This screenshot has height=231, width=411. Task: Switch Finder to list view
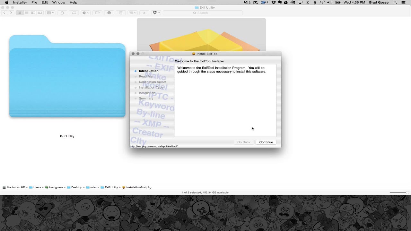coord(27,13)
